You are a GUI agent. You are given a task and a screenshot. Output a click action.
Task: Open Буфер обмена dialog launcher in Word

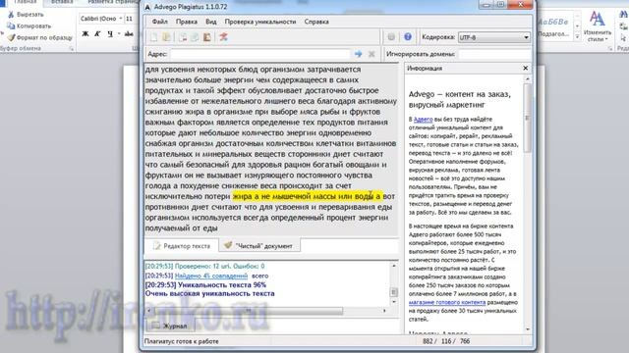point(72,48)
